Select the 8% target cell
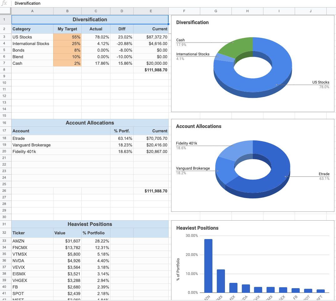The image size is (336, 301). point(67,50)
